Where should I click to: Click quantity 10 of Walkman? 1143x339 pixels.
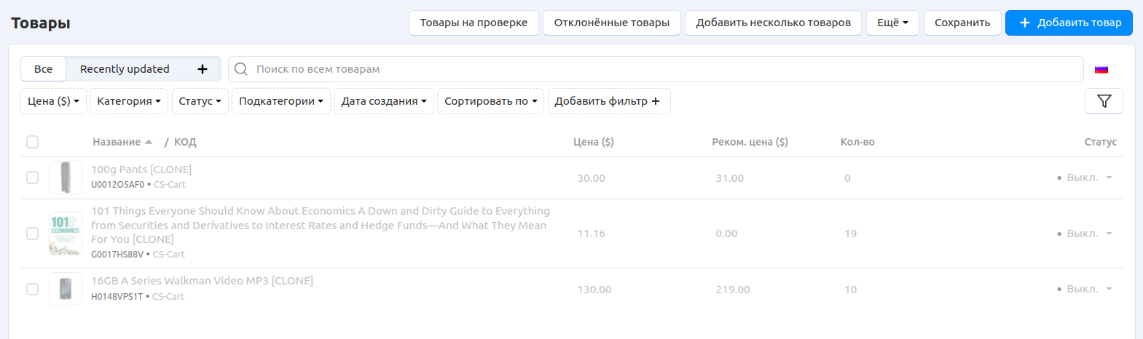click(851, 290)
